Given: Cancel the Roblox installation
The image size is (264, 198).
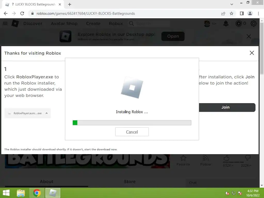Looking at the screenshot, I should tap(132, 132).
